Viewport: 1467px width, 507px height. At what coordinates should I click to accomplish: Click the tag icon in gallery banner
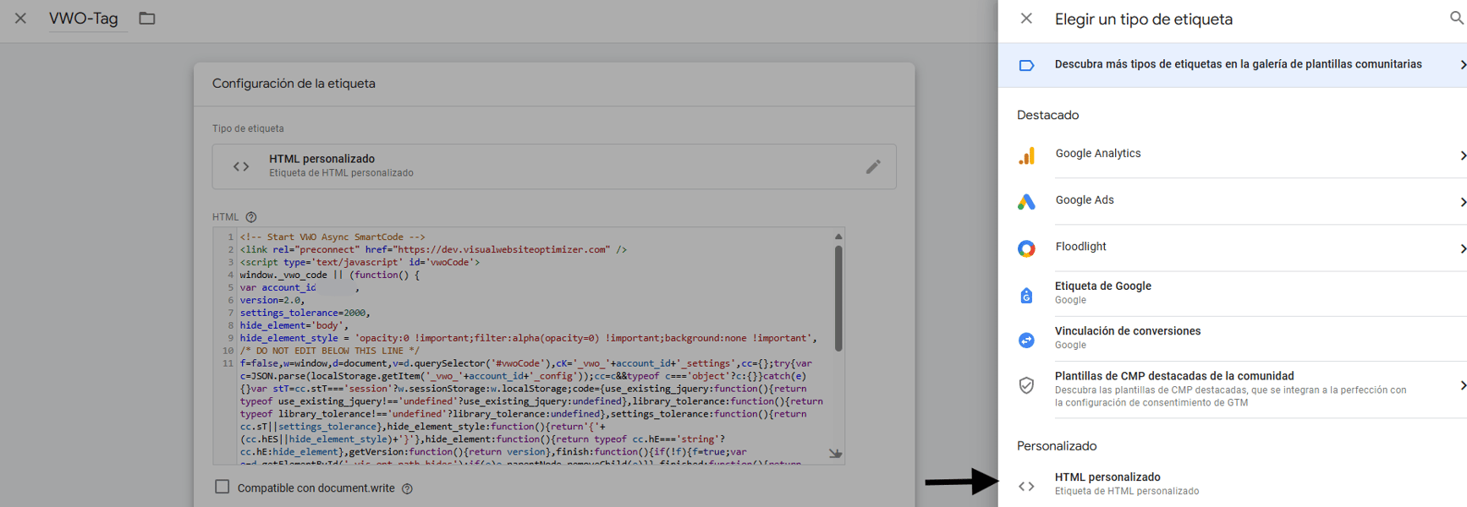(1026, 65)
